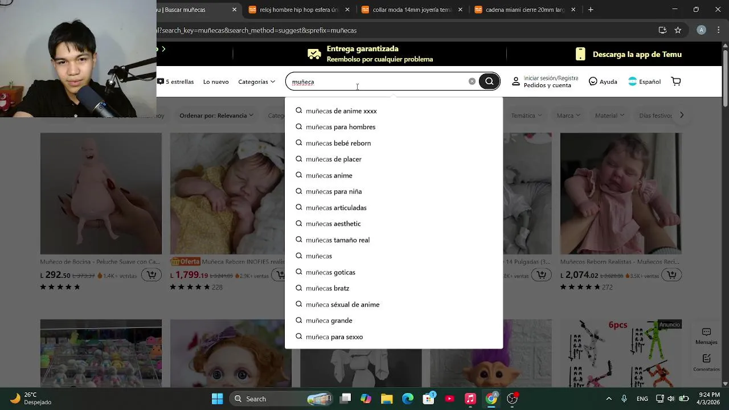
Task: Open Mensajes panel icon
Action: pyautogui.click(x=706, y=336)
